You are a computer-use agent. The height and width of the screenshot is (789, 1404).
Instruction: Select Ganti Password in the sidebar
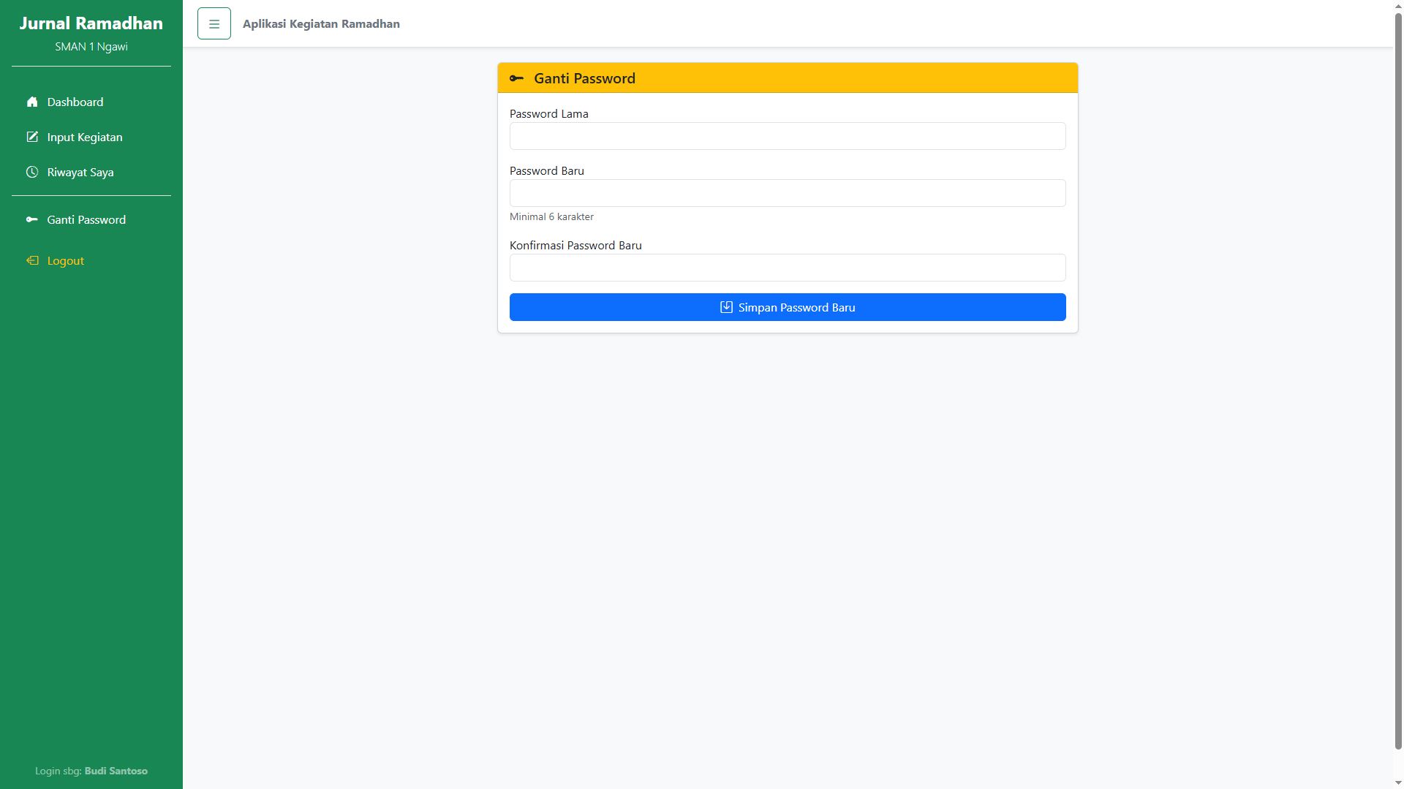(x=86, y=219)
